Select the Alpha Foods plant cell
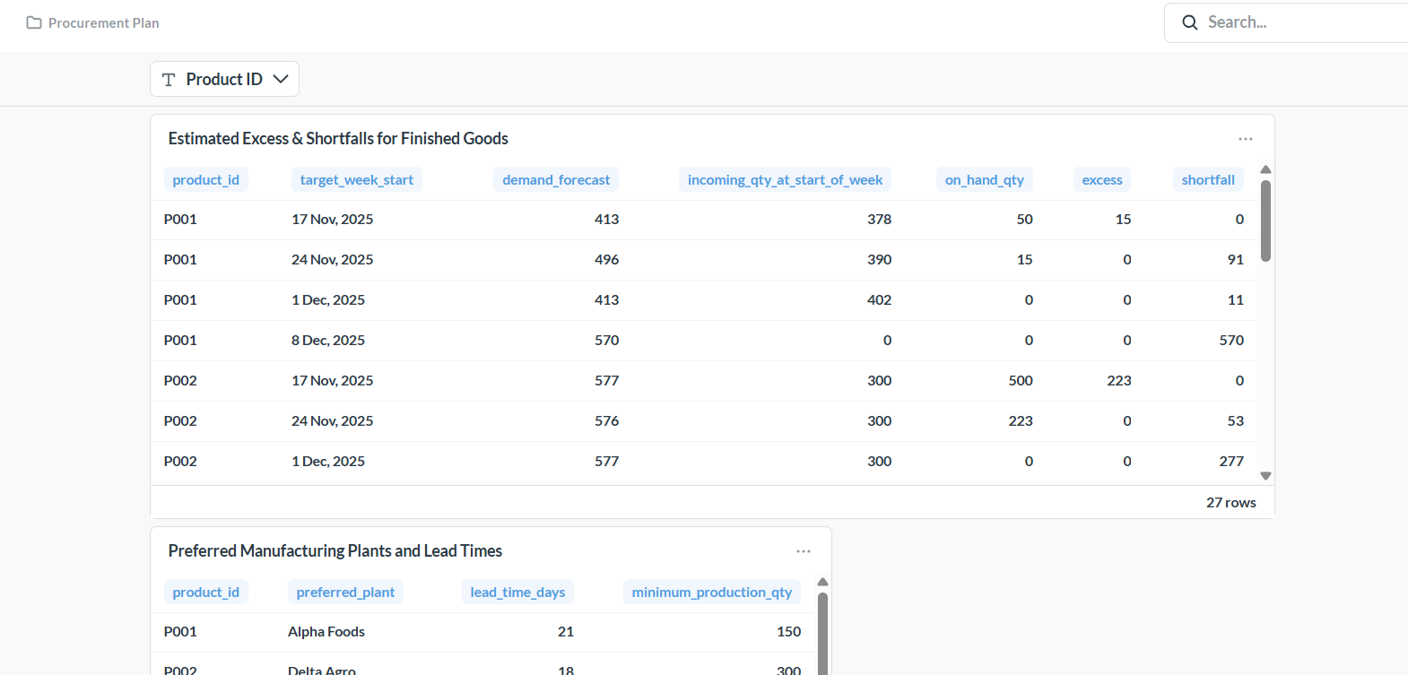 point(326,632)
